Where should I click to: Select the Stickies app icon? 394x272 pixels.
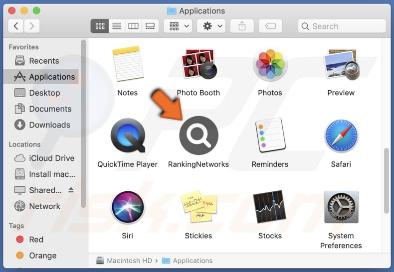(198, 207)
